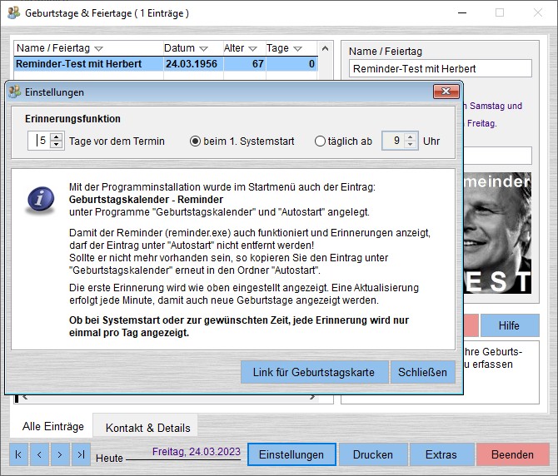Viewport: 558px width, 476px height.
Task: Select 'beim 1. Systemstart' radio option
Action: click(195, 141)
